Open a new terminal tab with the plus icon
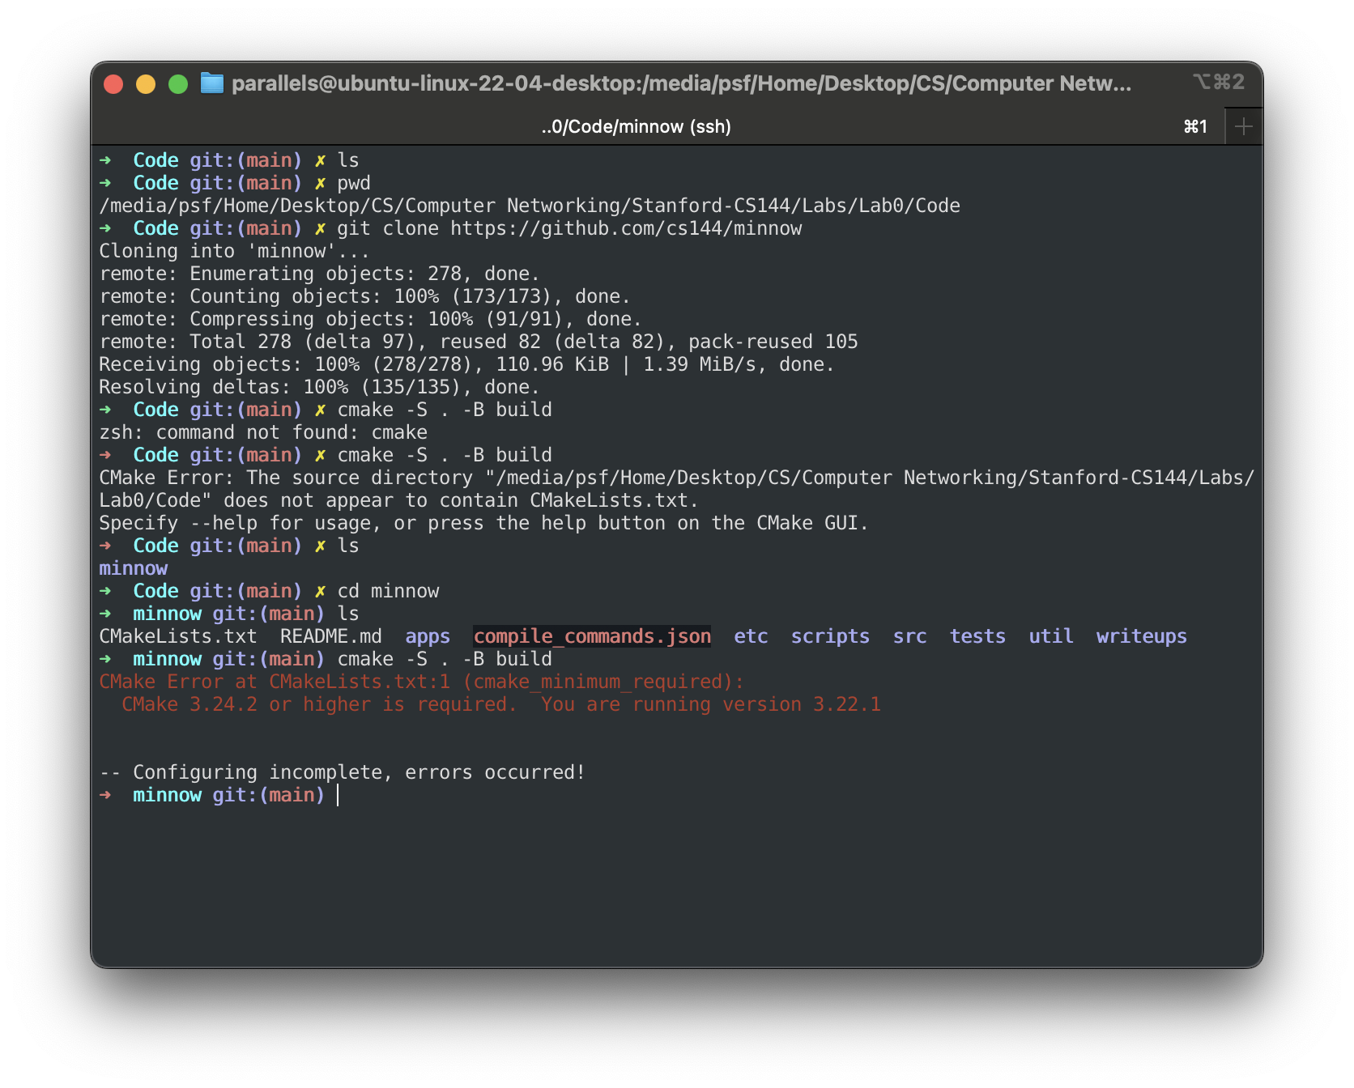Viewport: 1354px width, 1088px height. click(x=1245, y=125)
